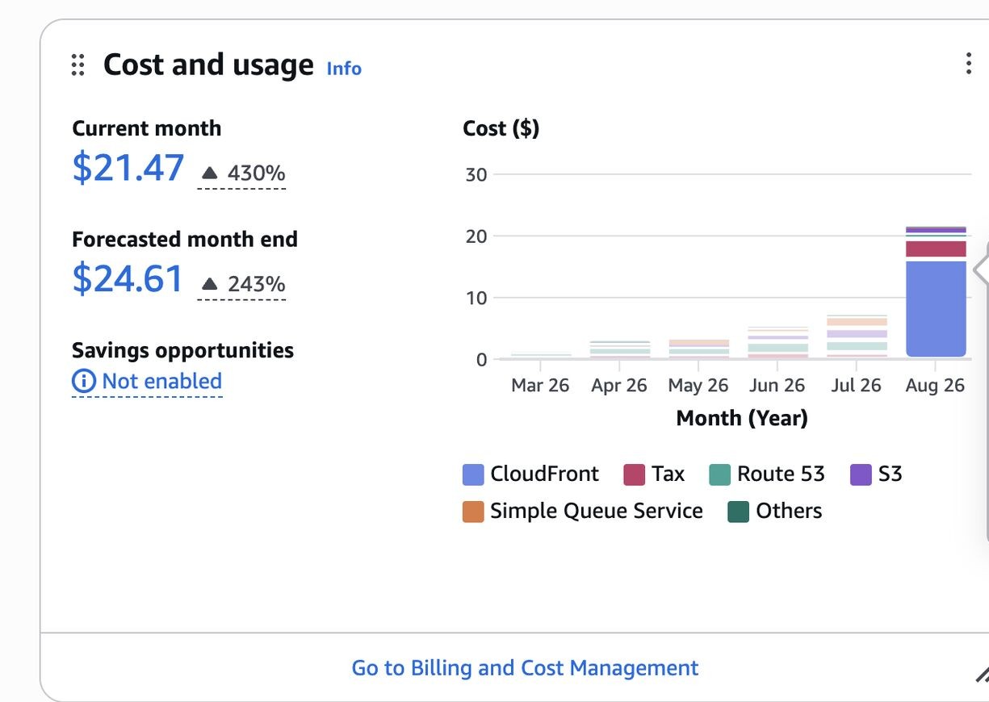Image resolution: width=989 pixels, height=702 pixels.
Task: Click the 243% forecast increase indicator
Action: (241, 284)
